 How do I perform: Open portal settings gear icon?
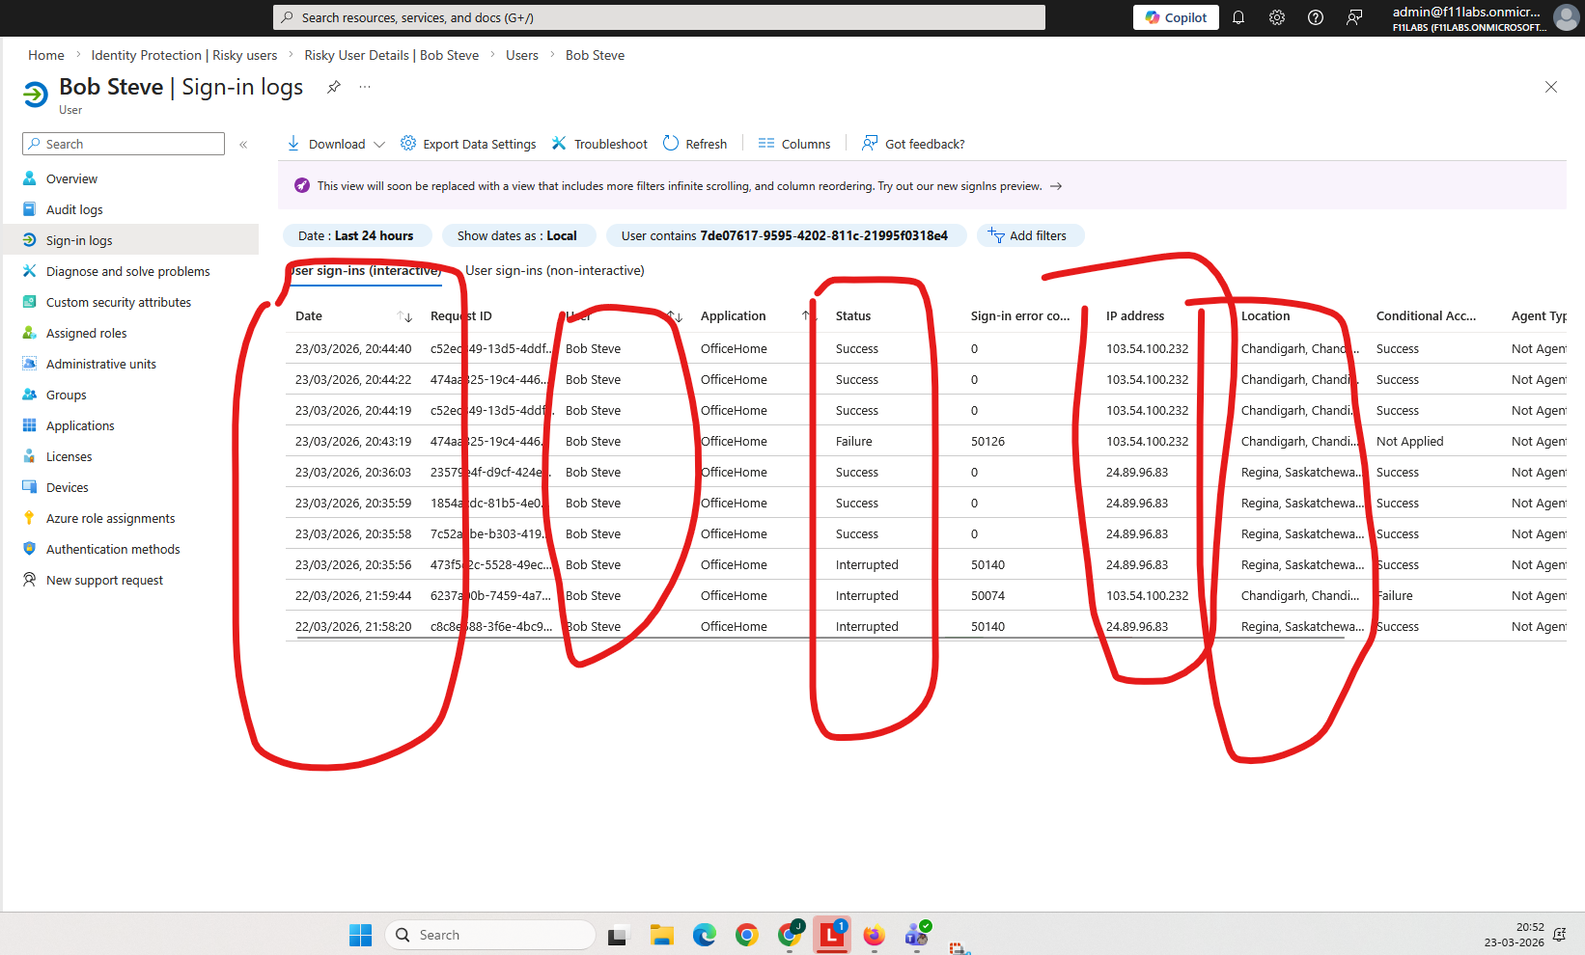1277,17
